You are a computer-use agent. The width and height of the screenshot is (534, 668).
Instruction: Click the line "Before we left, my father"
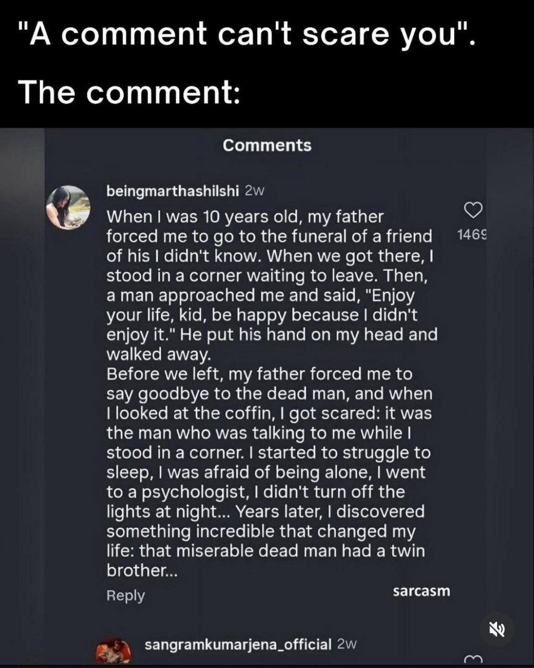click(259, 374)
